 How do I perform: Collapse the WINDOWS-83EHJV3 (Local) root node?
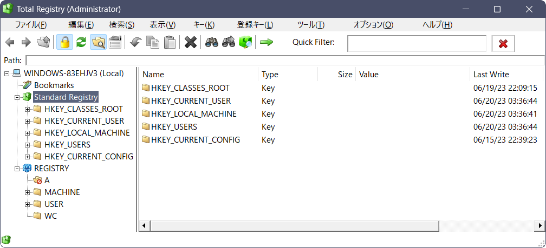(6, 73)
